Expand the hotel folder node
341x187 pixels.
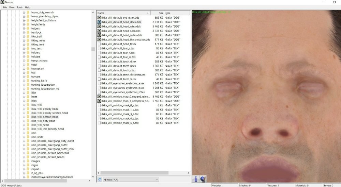(24, 65)
